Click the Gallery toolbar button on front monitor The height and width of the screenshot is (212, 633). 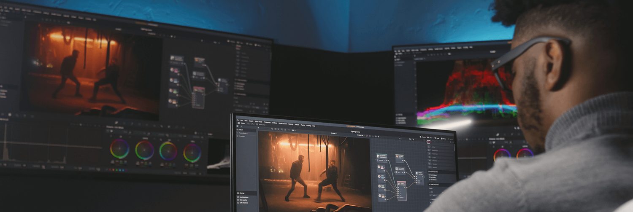[x=241, y=123]
